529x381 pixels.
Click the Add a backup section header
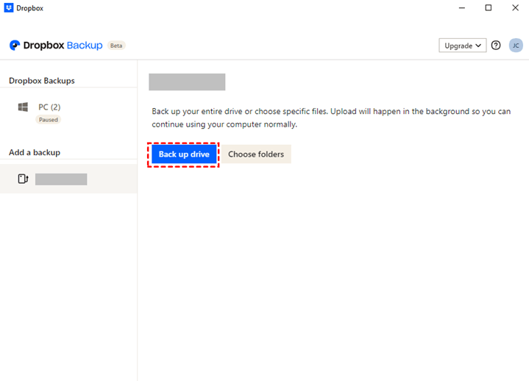pyautogui.click(x=35, y=152)
